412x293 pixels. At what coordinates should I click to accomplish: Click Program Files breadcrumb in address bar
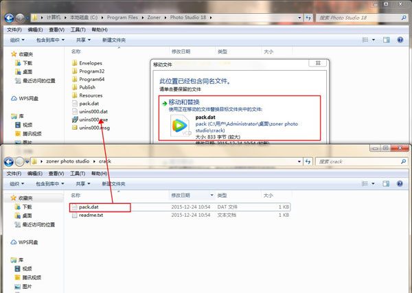pos(122,18)
